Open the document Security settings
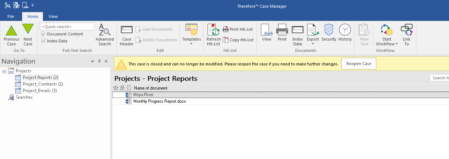The image size is (449, 159). coord(329,33)
